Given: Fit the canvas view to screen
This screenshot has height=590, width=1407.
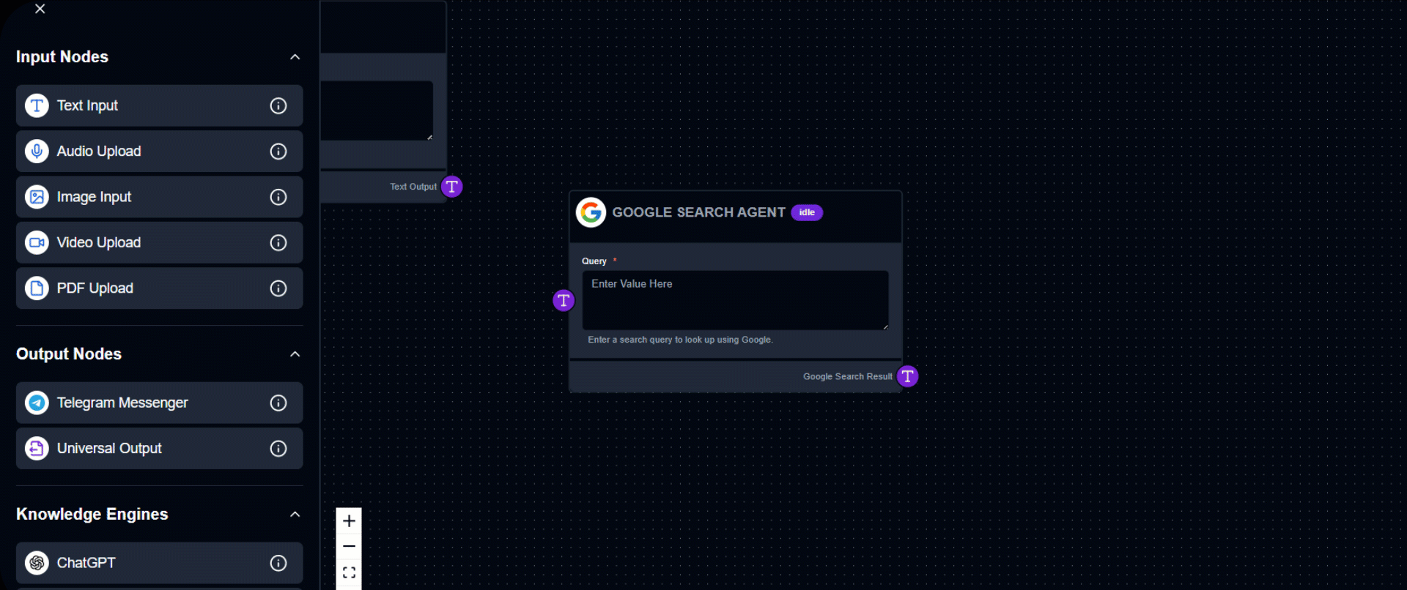Looking at the screenshot, I should [x=349, y=572].
